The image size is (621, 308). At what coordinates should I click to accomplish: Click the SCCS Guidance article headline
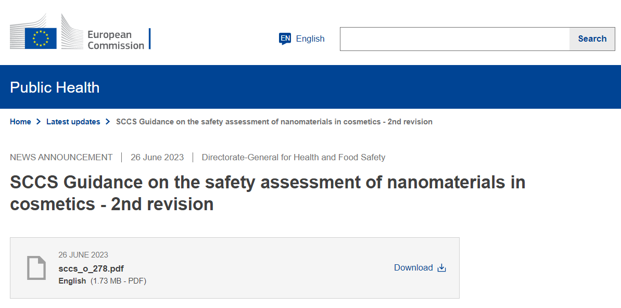[268, 193]
